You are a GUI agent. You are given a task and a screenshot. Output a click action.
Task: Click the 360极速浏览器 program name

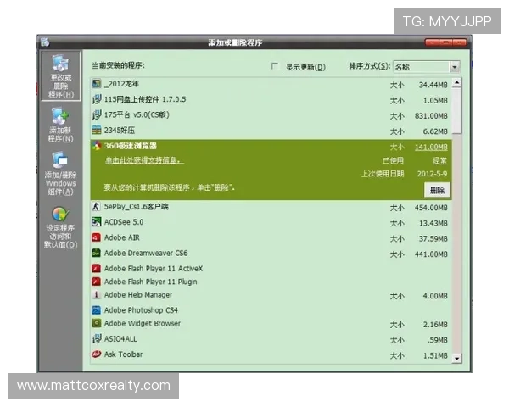click(x=130, y=146)
